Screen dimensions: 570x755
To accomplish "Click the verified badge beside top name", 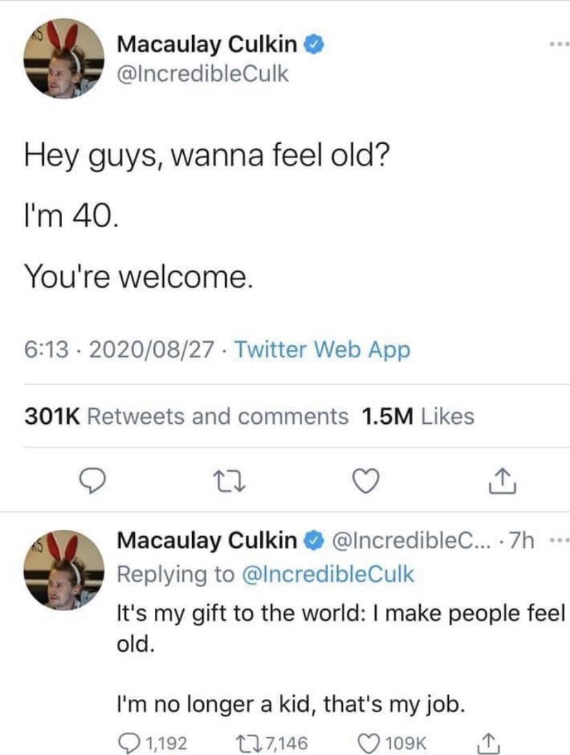I will (313, 45).
